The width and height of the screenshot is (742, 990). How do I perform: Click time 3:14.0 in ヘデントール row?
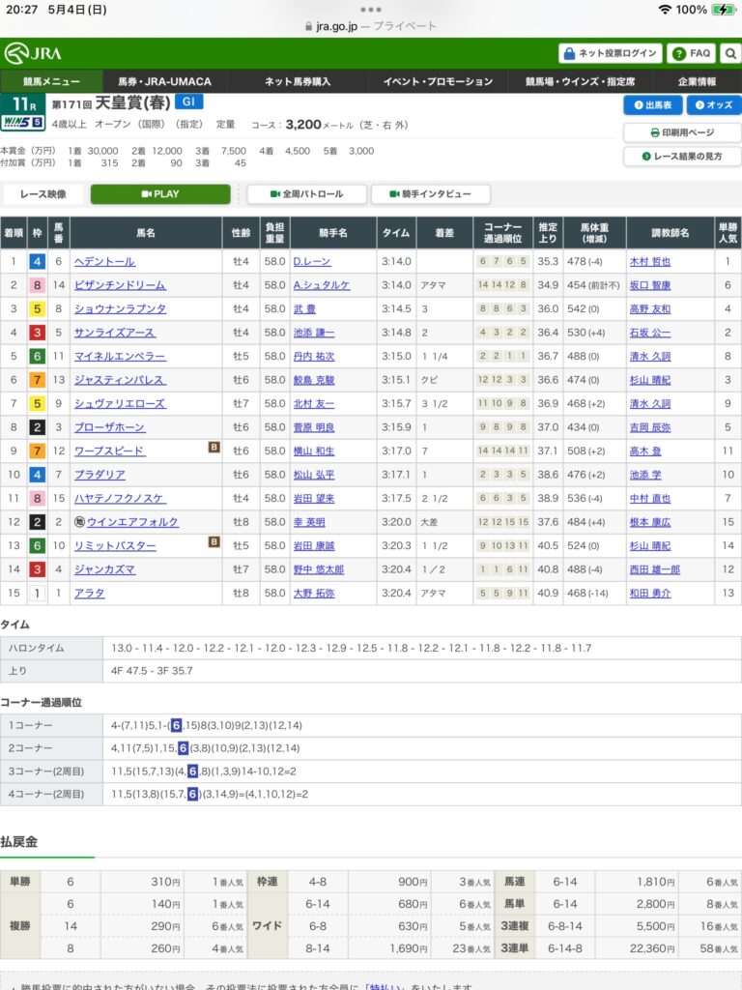click(x=396, y=261)
